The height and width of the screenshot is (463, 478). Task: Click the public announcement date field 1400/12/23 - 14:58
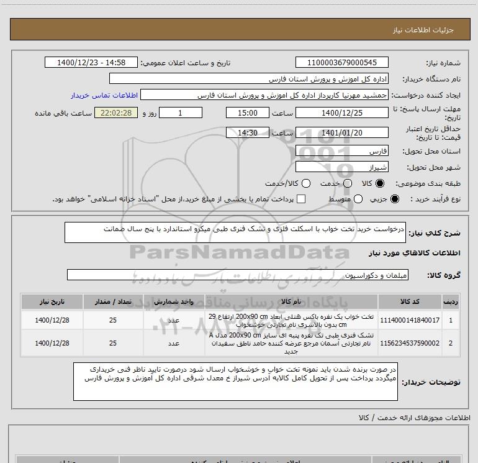point(91,62)
